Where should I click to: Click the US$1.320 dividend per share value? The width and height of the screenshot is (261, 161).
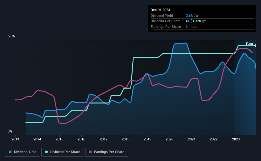tap(193, 21)
